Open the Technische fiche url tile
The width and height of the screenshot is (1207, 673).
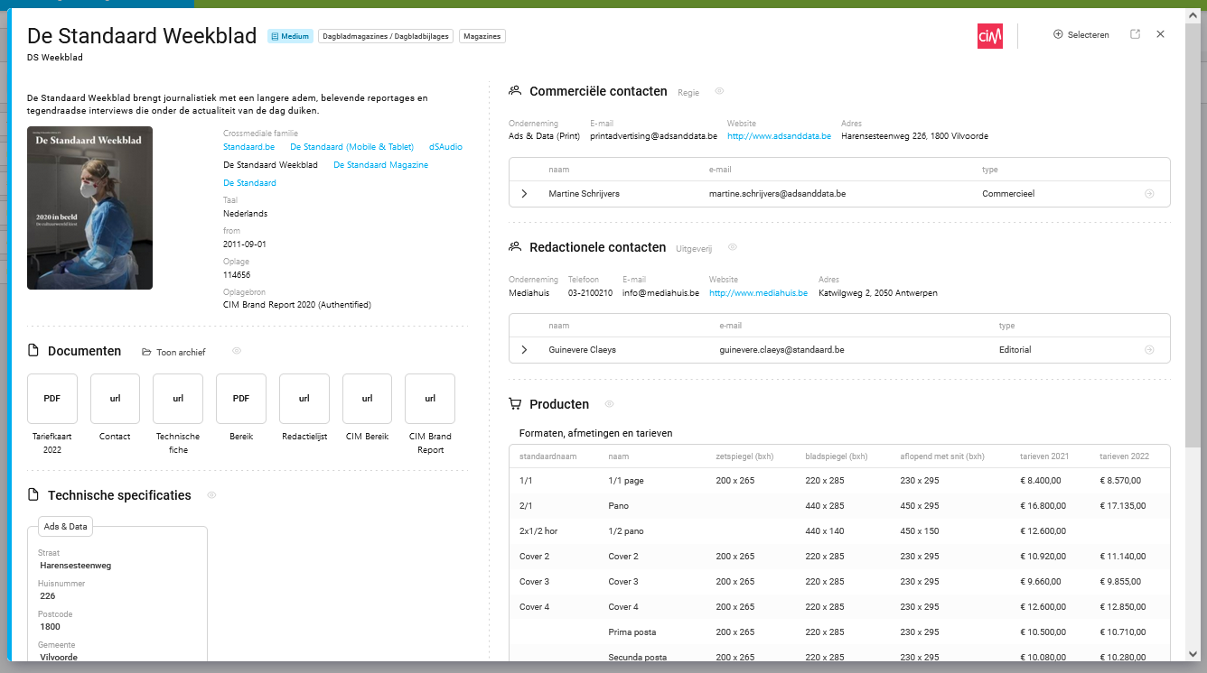pos(178,399)
